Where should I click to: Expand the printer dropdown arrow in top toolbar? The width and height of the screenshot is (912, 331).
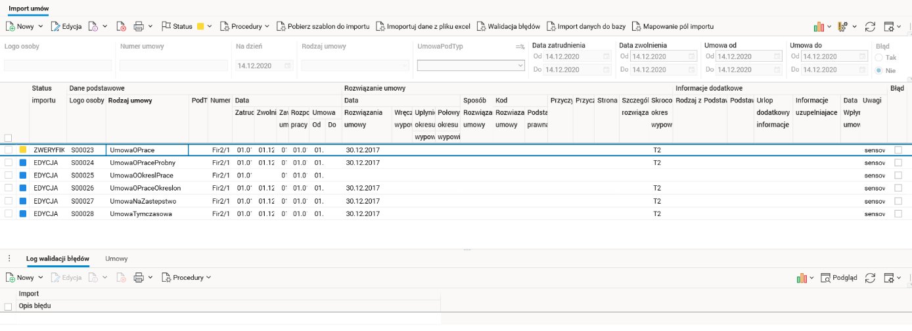150,26
